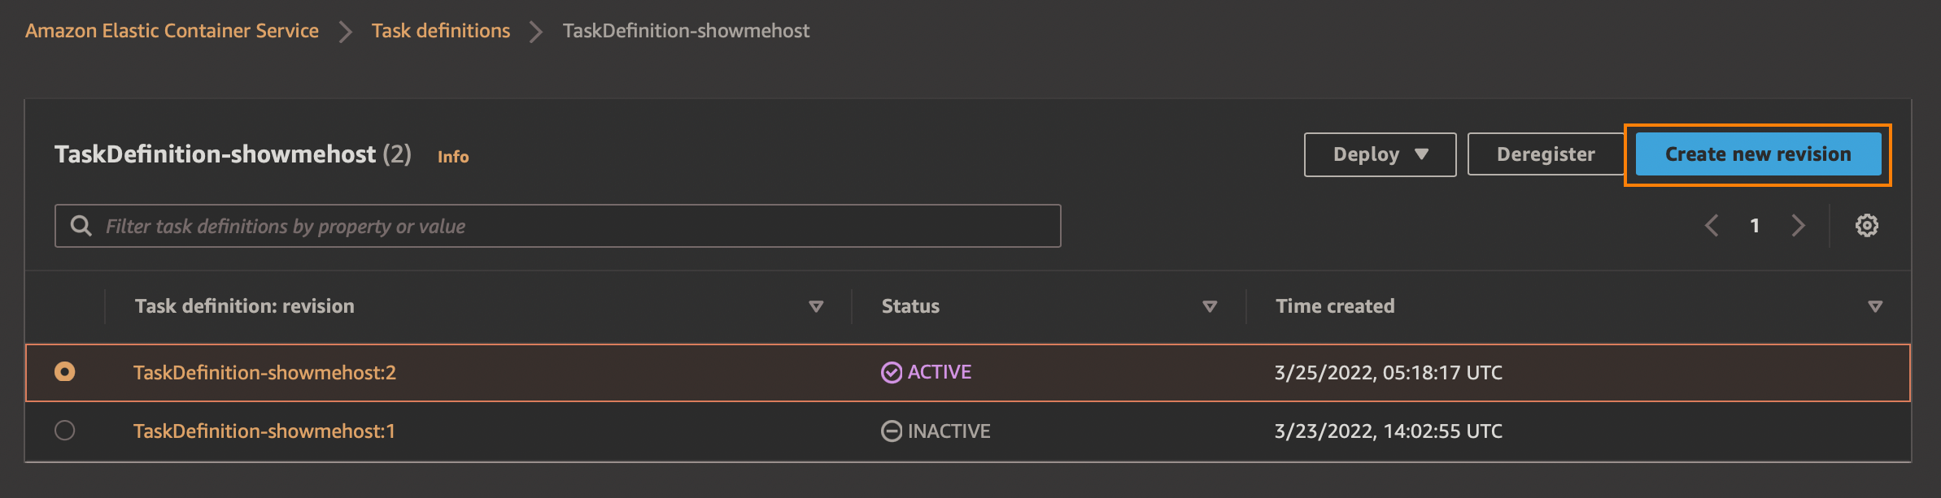
Task: Go to Task definitions breadcrumb
Action: click(441, 31)
